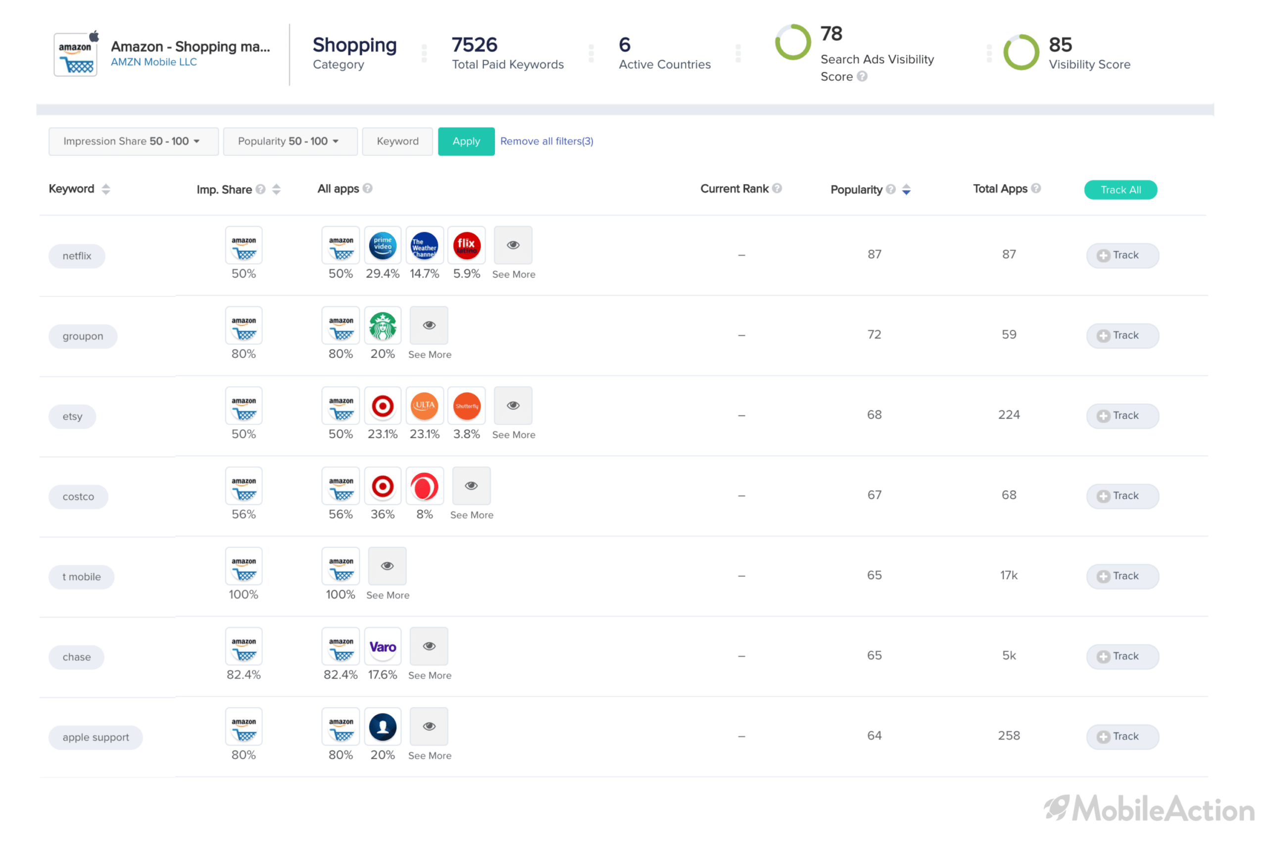Screen dimensions: 1267x845
Task: Click the groupon keyword tag
Action: pyautogui.click(x=83, y=336)
